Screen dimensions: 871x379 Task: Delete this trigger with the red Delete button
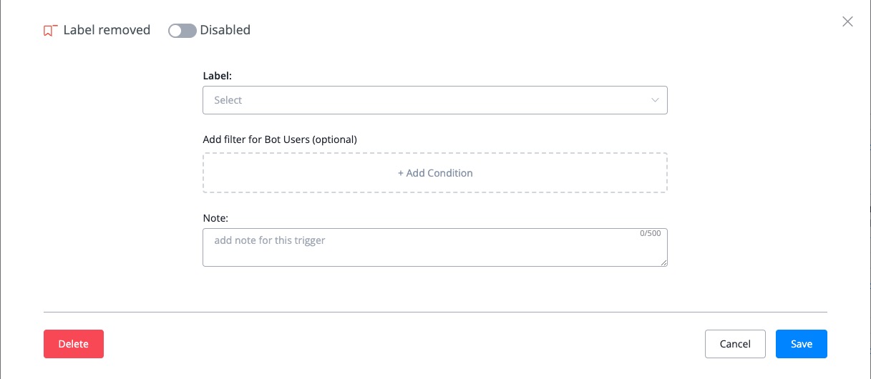[74, 344]
